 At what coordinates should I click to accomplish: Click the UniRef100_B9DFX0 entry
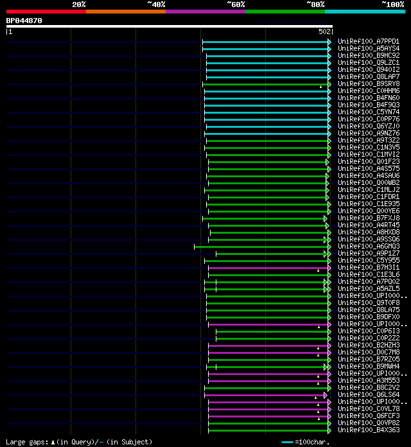[x=369, y=317]
